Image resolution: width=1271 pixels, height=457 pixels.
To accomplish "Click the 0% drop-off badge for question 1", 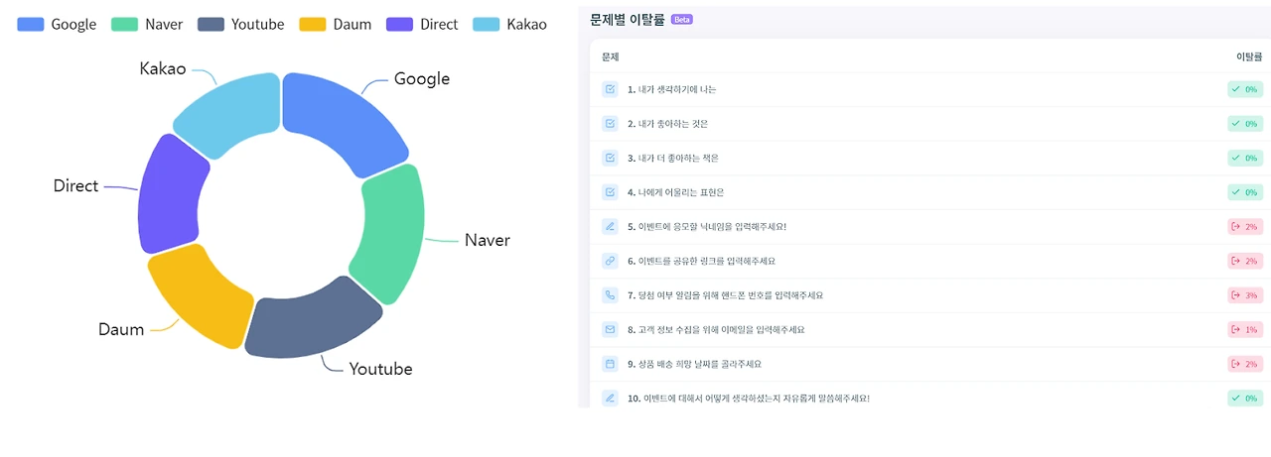I will [x=1245, y=89].
